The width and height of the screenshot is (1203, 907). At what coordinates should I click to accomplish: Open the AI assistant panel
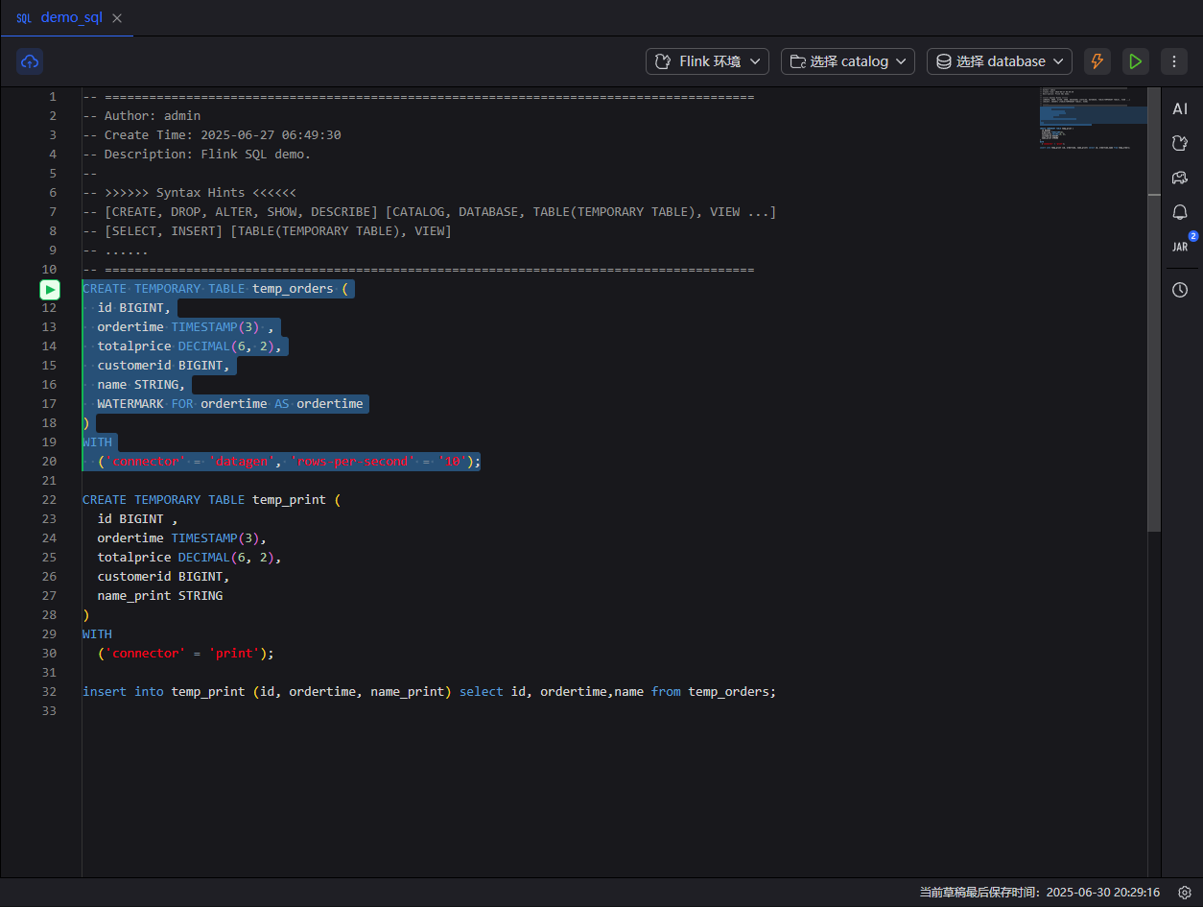pyautogui.click(x=1180, y=109)
